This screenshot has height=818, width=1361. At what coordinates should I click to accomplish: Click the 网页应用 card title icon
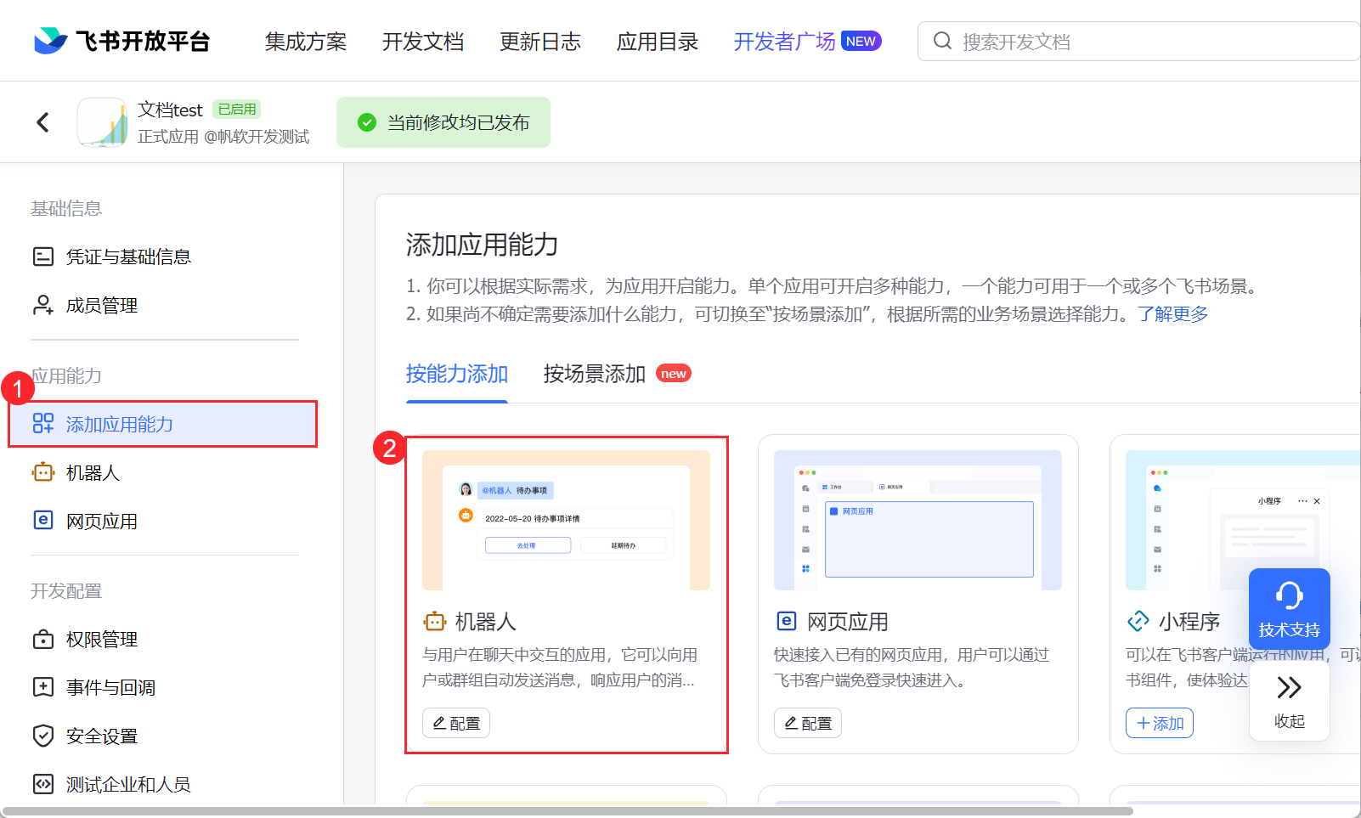(x=787, y=621)
